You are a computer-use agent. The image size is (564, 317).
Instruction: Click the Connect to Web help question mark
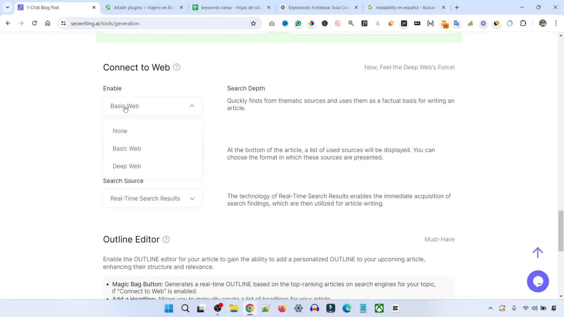point(177,67)
